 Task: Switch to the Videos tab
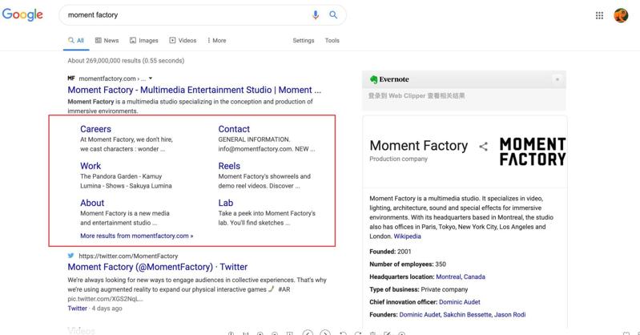[x=183, y=40]
